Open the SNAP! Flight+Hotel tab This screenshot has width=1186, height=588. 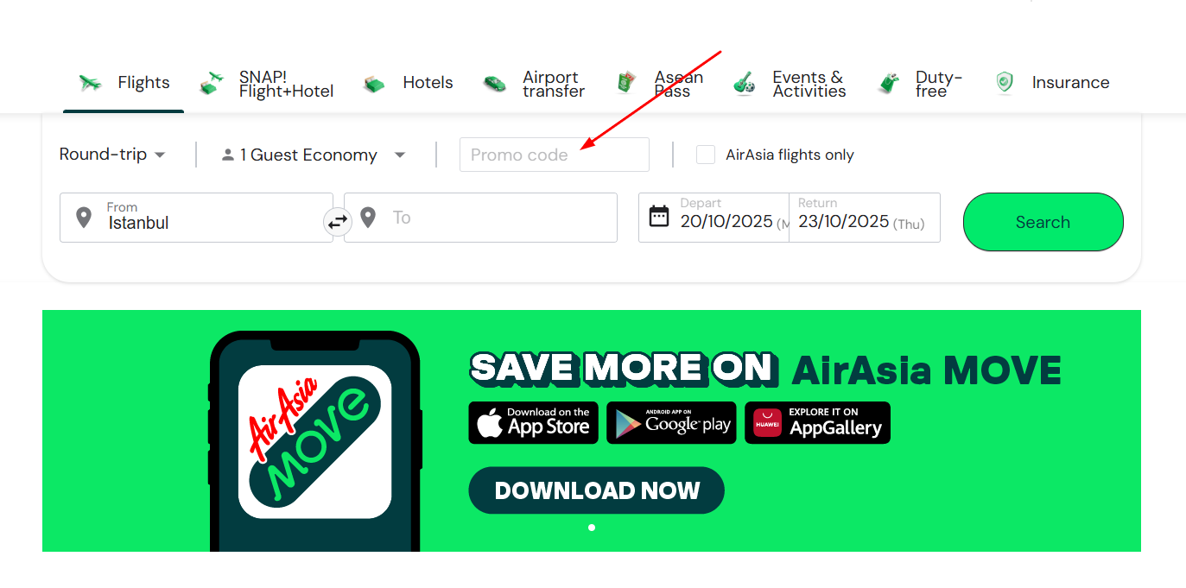pos(266,84)
